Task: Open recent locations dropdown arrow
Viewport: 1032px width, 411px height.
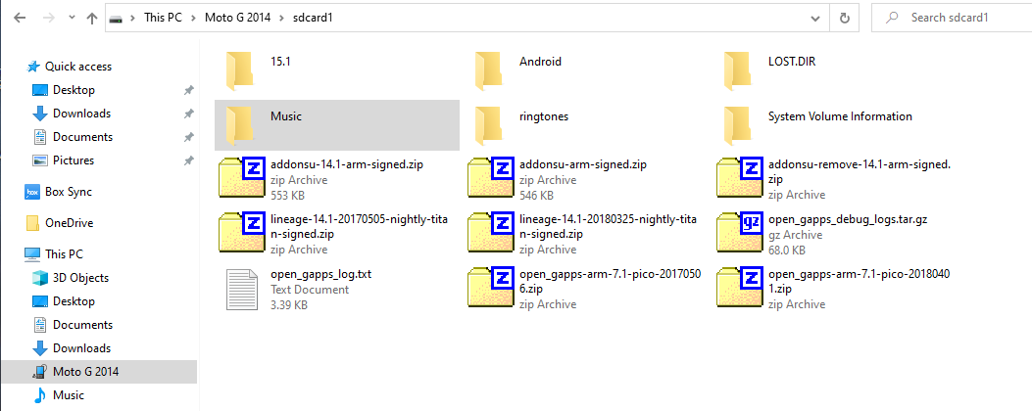Action: 72,19
